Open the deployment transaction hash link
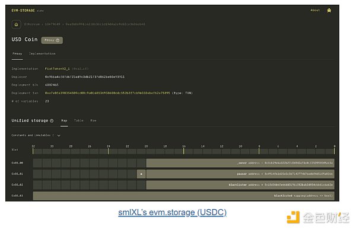Viewport: 356px width, 230px height. 107,93
